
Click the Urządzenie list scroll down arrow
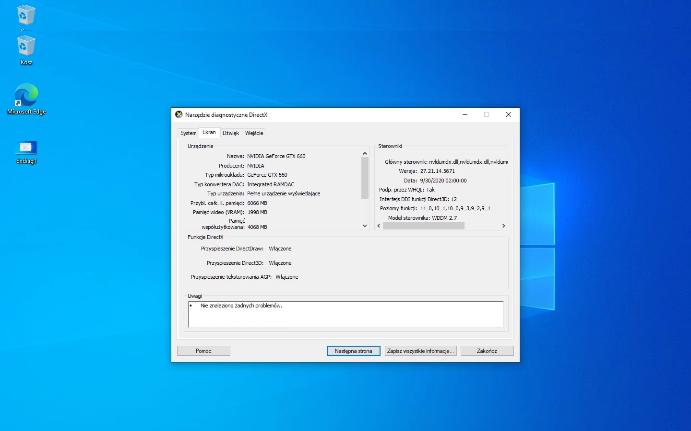point(365,226)
